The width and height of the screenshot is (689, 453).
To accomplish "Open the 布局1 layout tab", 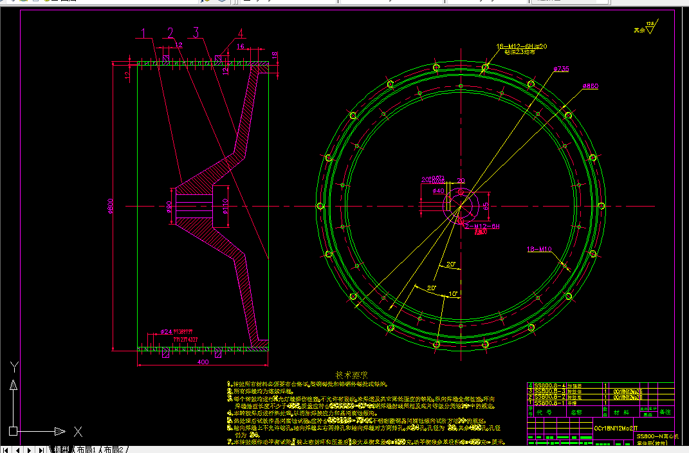I will click(87, 450).
